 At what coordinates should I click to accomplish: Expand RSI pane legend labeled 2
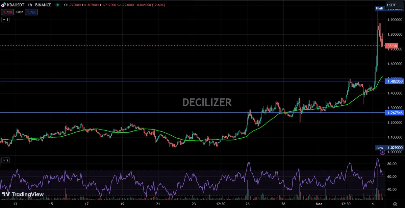coord(6,160)
